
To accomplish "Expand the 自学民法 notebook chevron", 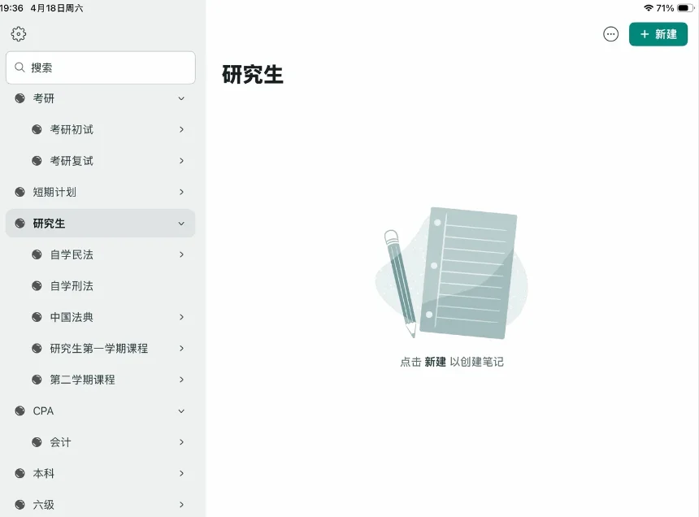I will tap(181, 254).
